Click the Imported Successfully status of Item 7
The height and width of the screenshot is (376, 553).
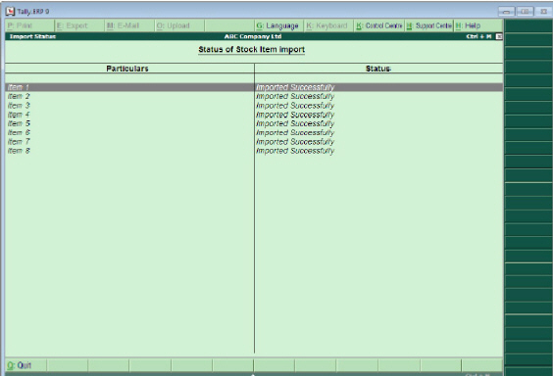(295, 142)
